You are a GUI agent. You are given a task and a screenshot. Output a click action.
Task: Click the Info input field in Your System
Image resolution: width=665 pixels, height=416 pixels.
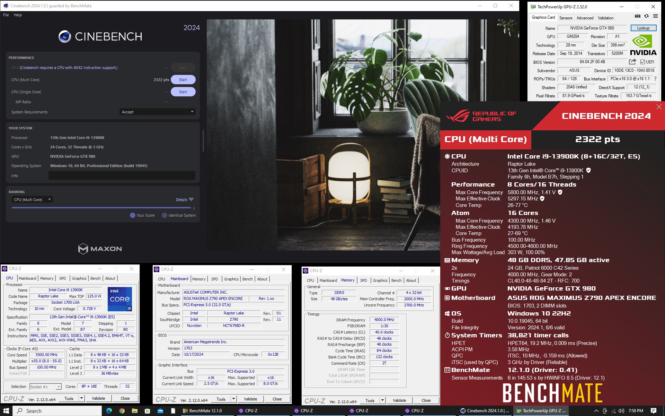tap(122, 176)
